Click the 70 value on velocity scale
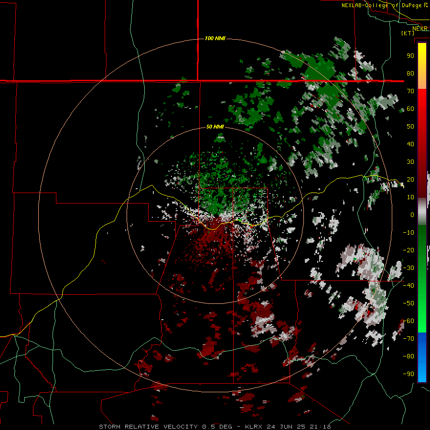 point(410,91)
